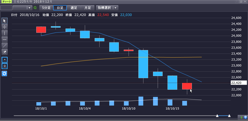Click the green up-down arrows icon
The width and height of the screenshot is (248, 121).
coord(241,117)
